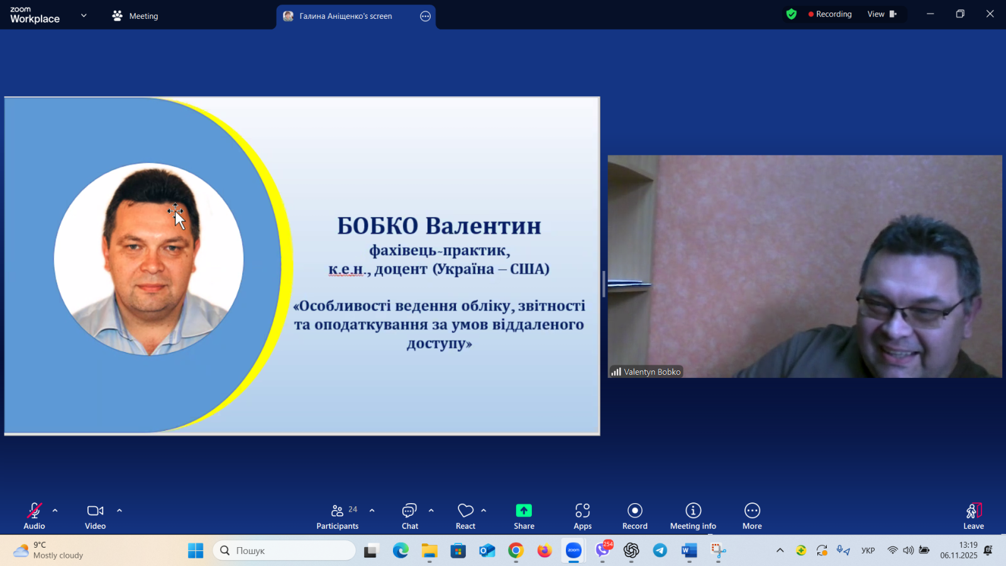The image size is (1006, 566).
Task: Open options for Галина Аніщенко's shared screen
Action: coord(426,16)
